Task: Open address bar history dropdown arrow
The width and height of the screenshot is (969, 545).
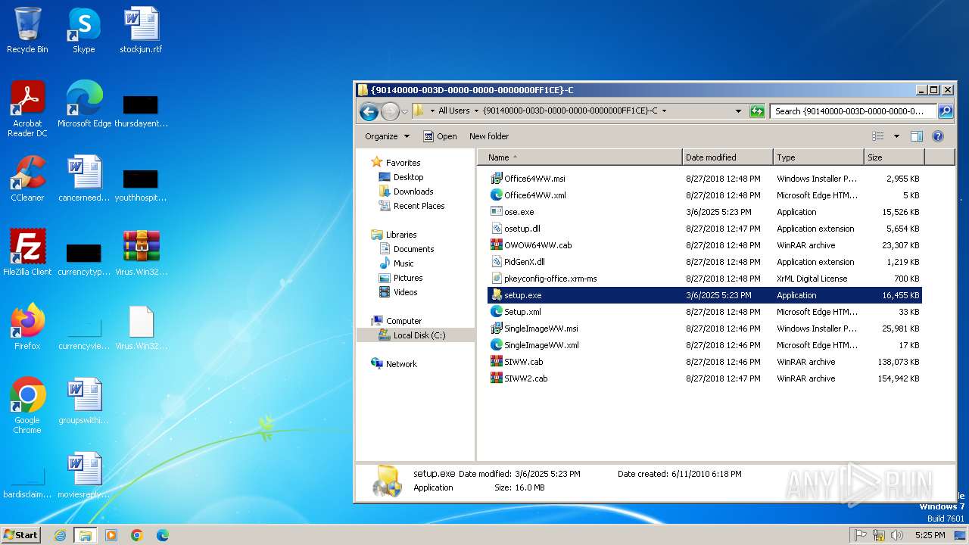Action: click(739, 111)
